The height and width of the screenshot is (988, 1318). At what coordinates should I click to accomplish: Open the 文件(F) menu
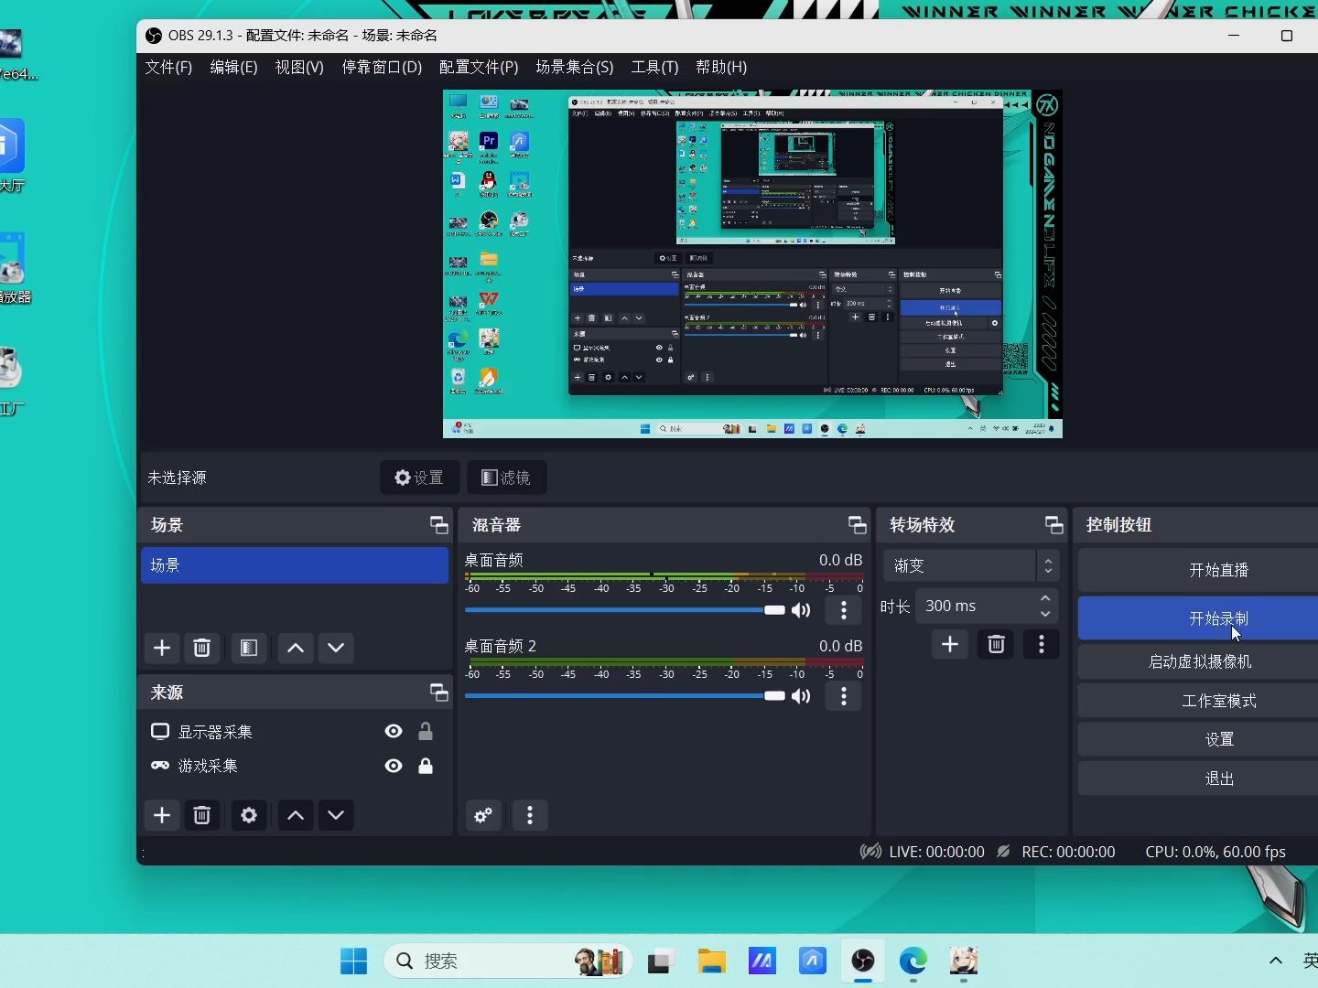[x=168, y=67]
